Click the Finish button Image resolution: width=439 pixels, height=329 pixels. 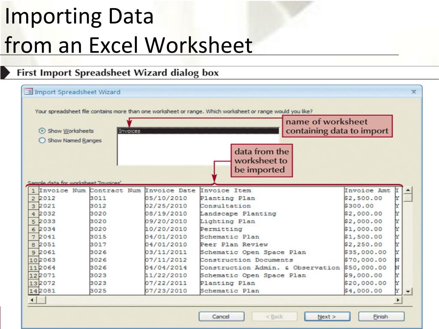click(381, 317)
